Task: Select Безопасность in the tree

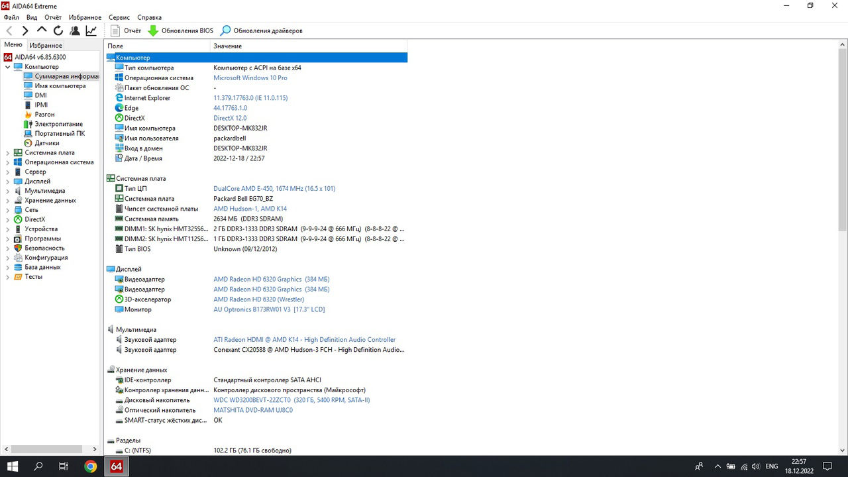Action: (44, 248)
